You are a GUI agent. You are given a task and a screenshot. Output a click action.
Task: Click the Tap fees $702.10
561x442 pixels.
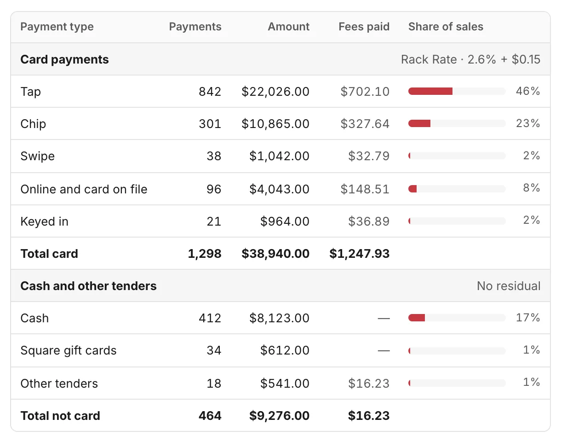[365, 92]
